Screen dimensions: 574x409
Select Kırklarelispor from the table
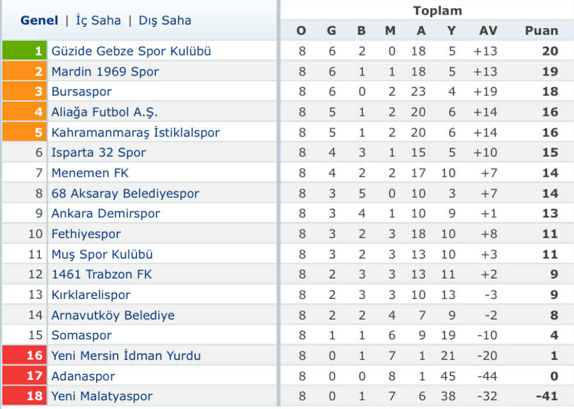[x=91, y=295]
